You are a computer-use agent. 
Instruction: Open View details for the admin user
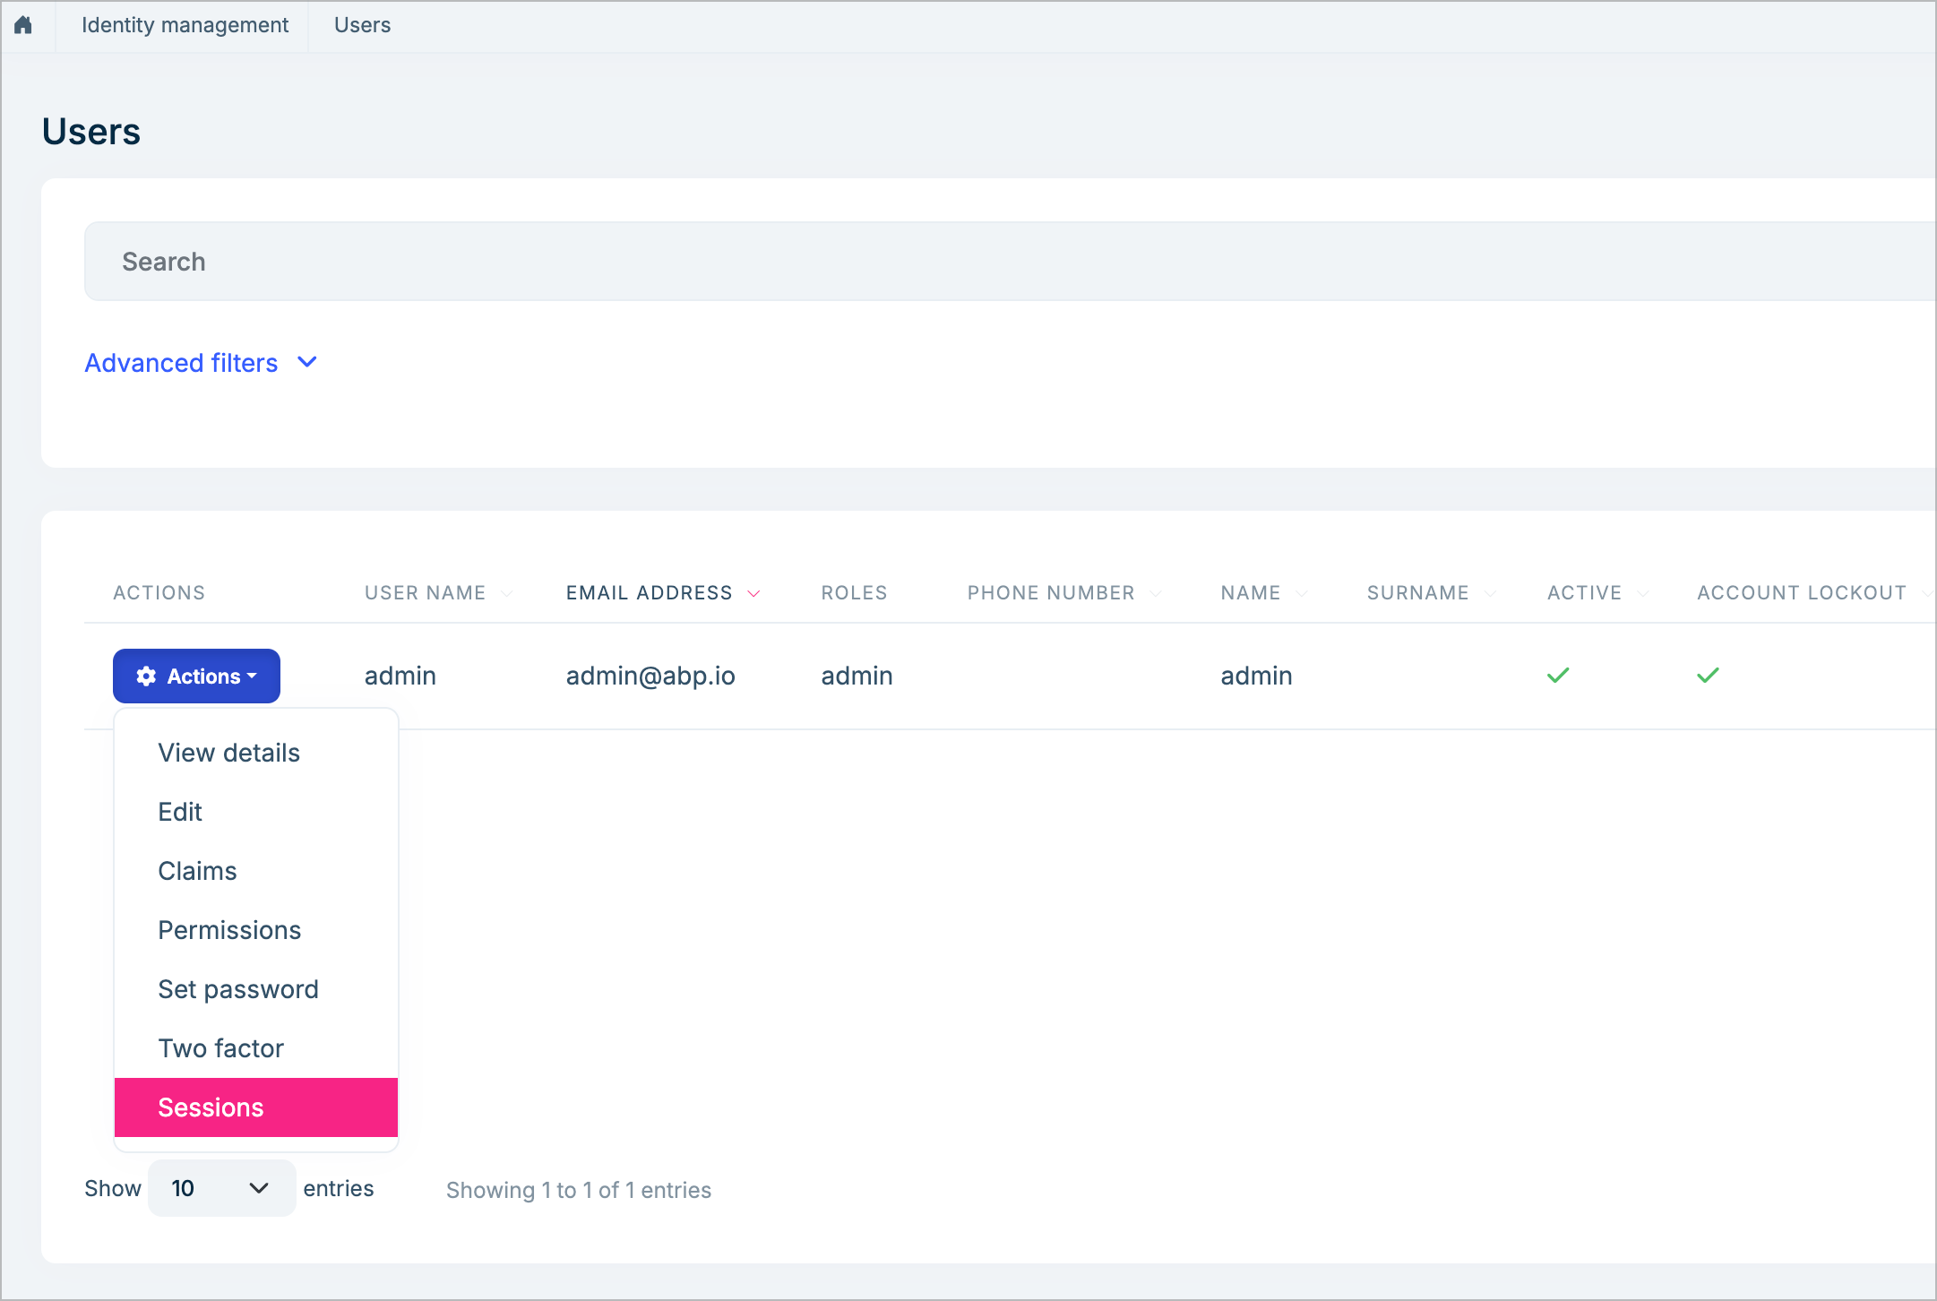click(228, 753)
